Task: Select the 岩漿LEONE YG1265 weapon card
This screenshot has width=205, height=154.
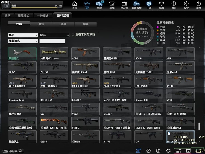Action: click(x=54, y=123)
